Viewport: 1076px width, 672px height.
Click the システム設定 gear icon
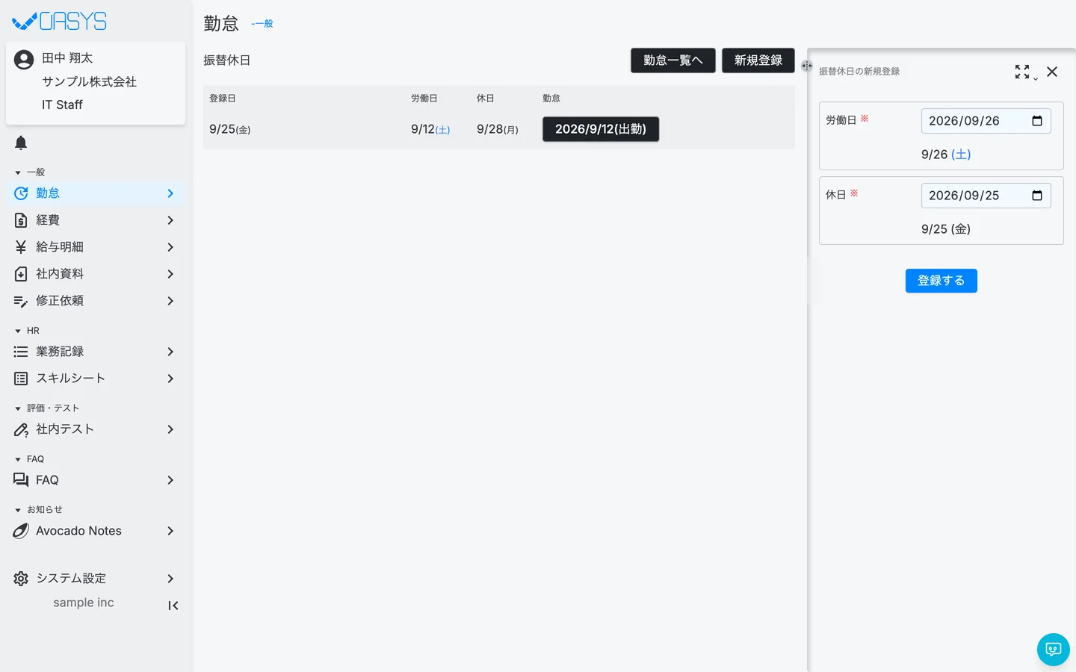click(x=21, y=579)
